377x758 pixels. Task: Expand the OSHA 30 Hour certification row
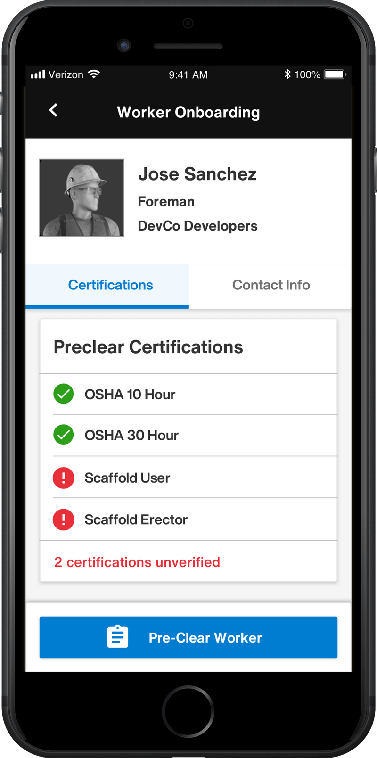(x=188, y=435)
